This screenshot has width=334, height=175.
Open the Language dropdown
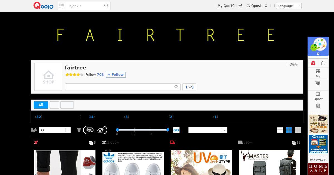[x=289, y=6]
